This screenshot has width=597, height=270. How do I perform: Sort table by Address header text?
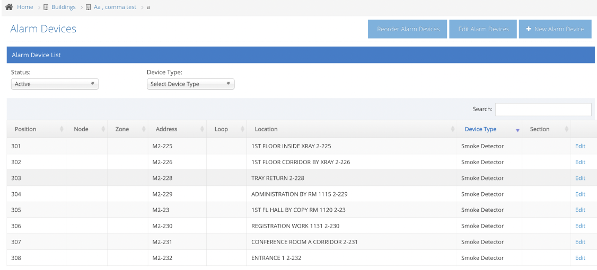(166, 129)
